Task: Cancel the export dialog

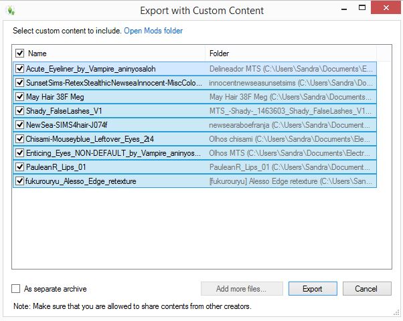Action: [366, 289]
